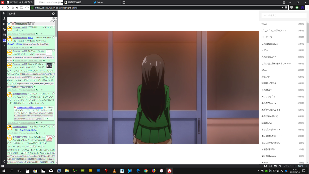Open the Vivaldi menu logo button
This screenshot has height=174, width=309.
(3, 2)
